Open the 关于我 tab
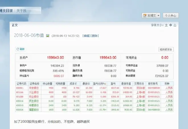188x129 pixels. pos(21,11)
